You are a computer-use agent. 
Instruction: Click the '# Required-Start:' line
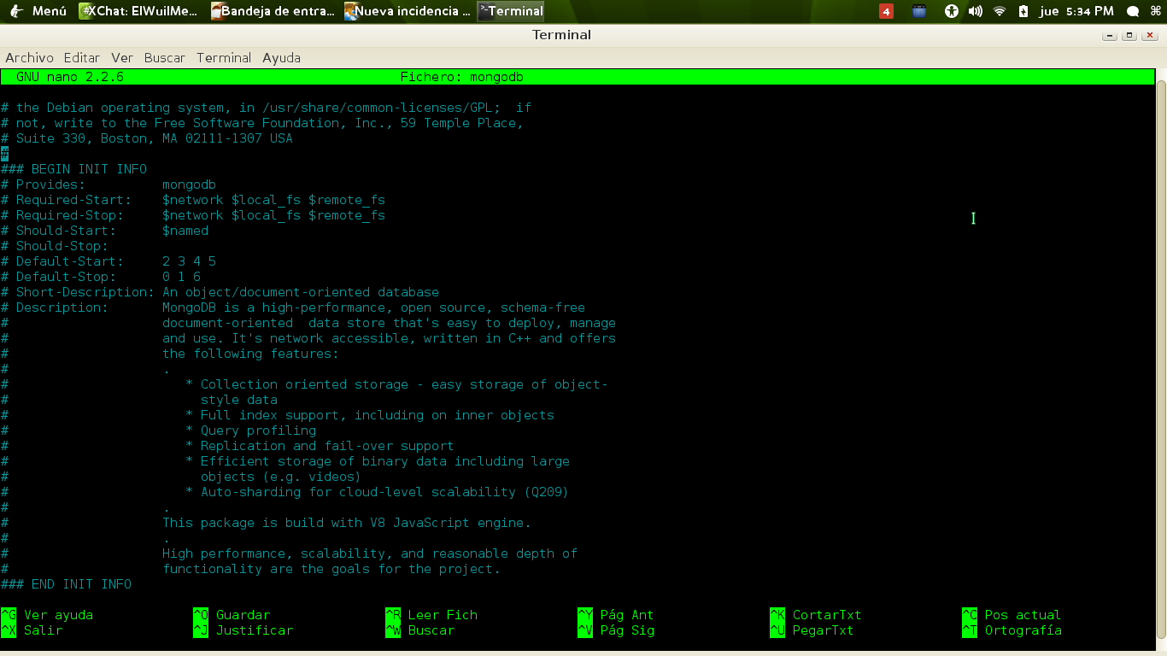click(x=192, y=200)
